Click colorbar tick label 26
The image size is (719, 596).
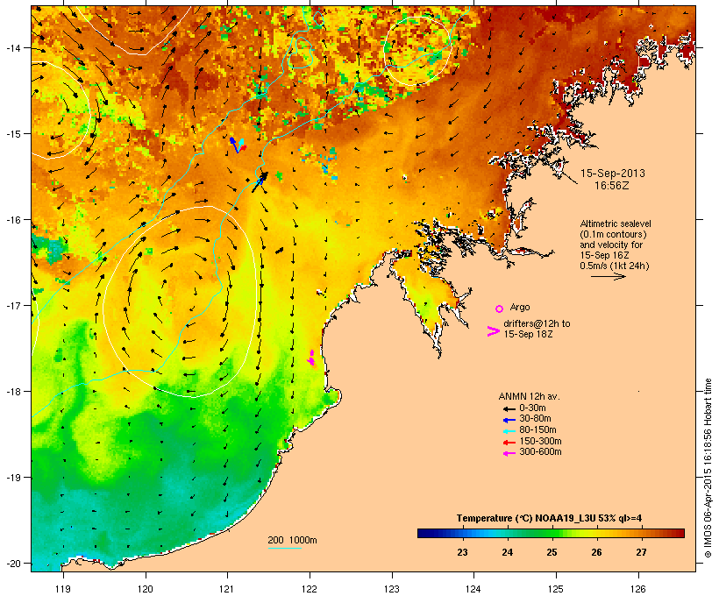point(596,552)
